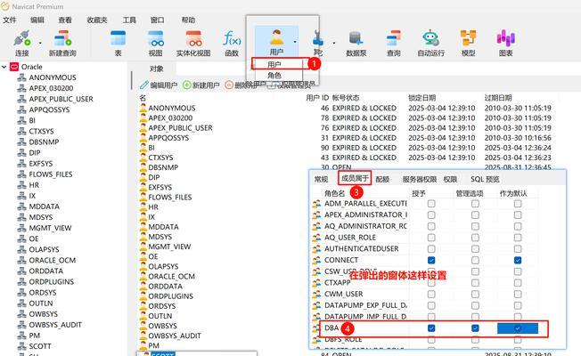Toggle As Default checkbox for DBA
The image size is (581, 356).
pos(518,328)
